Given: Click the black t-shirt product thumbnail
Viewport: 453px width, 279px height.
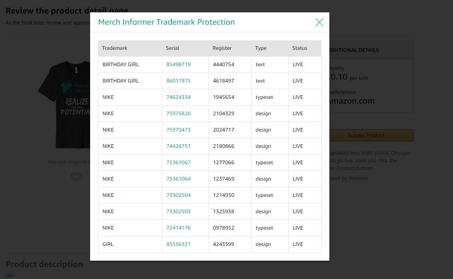Looking at the screenshot, I should [64, 104].
